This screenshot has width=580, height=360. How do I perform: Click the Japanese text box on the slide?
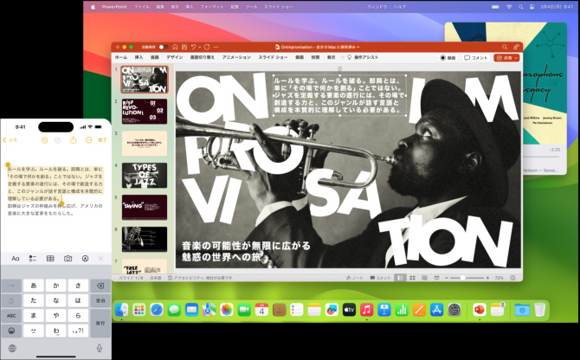(x=339, y=95)
